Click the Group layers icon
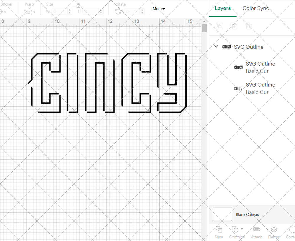Viewport: 295px width, 241px height. [219, 26]
